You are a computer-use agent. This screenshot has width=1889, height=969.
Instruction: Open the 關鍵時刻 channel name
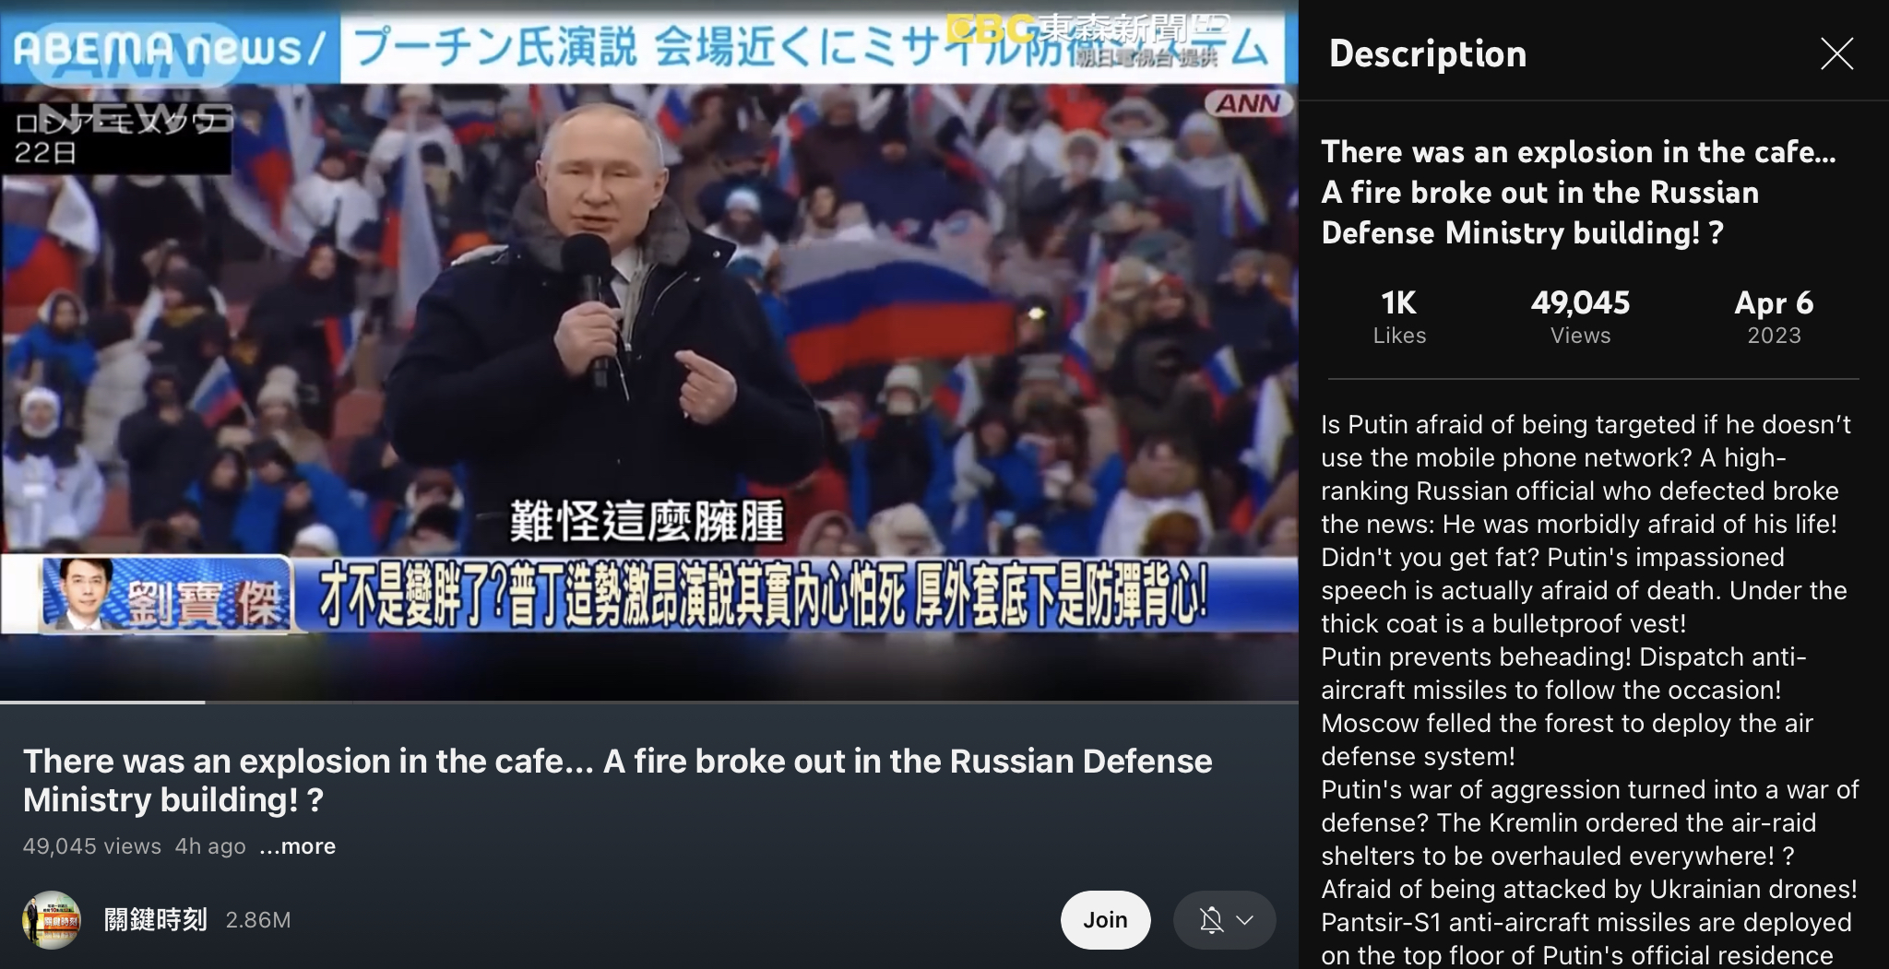tap(155, 919)
